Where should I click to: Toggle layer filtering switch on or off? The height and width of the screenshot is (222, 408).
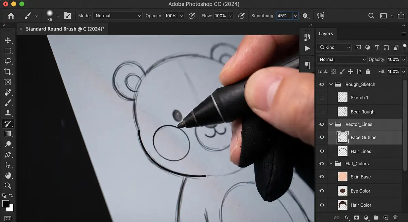coord(405,47)
